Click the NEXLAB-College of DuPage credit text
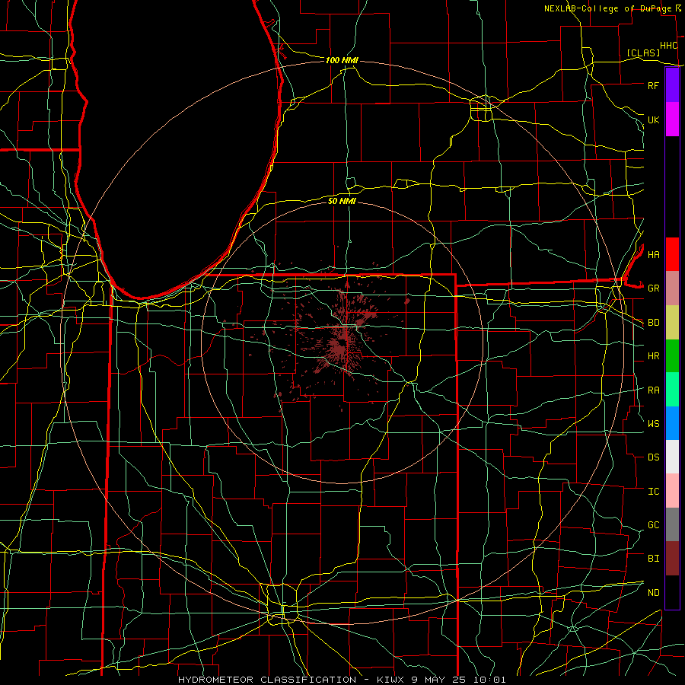The height and width of the screenshot is (685, 685). click(x=607, y=8)
